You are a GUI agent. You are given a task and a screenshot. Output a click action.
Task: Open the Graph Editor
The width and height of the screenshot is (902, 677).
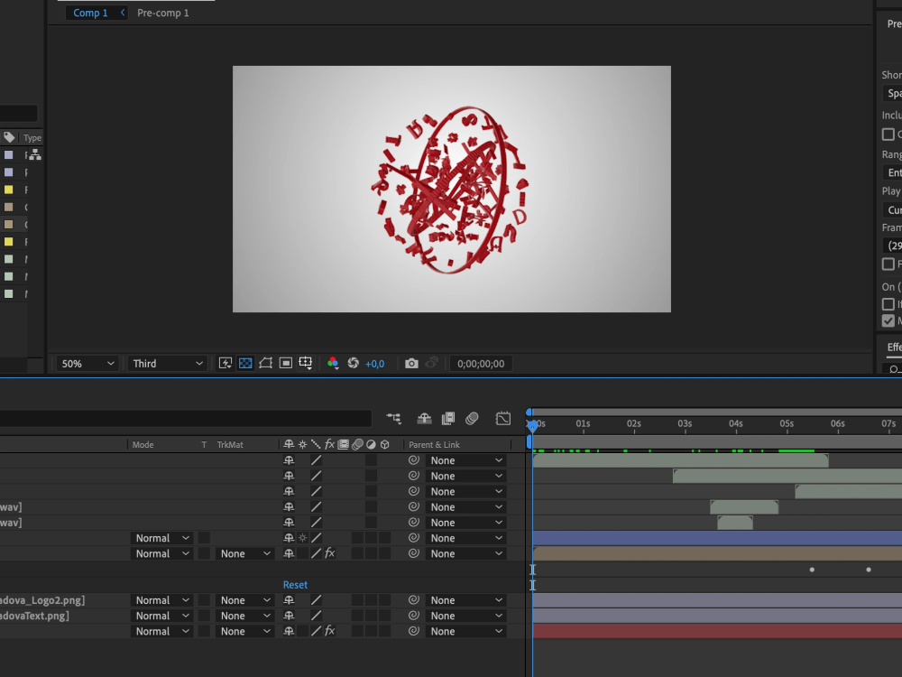click(x=502, y=419)
